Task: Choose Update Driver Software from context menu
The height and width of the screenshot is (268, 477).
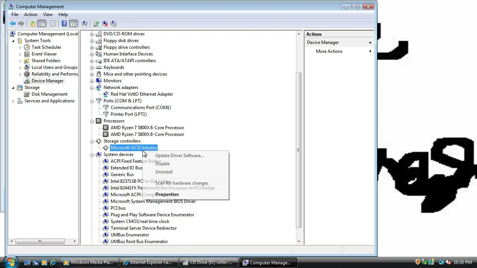Action: click(x=180, y=156)
